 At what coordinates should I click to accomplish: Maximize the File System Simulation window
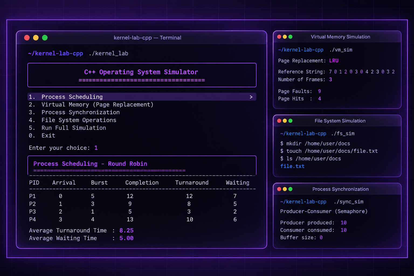point(290,121)
